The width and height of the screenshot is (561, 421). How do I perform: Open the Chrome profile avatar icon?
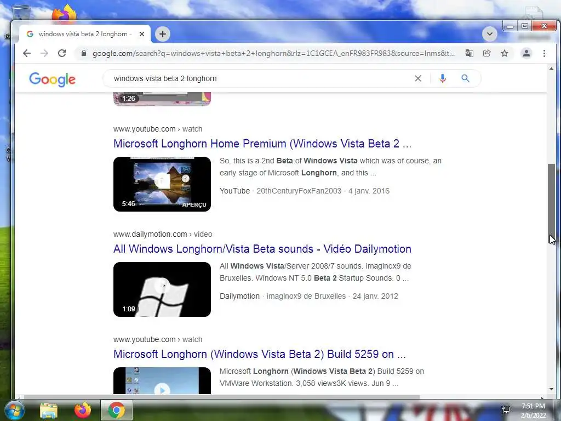point(526,53)
